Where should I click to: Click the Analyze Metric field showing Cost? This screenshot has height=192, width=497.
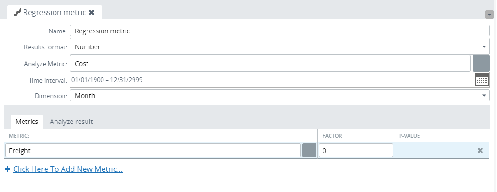click(269, 63)
